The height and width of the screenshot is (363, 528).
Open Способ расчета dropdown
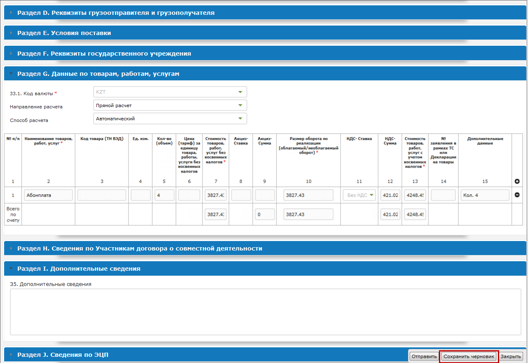(x=170, y=119)
